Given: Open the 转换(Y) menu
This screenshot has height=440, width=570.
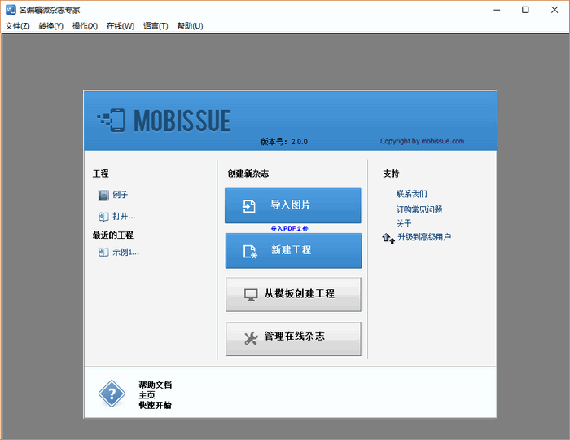Looking at the screenshot, I should (50, 26).
